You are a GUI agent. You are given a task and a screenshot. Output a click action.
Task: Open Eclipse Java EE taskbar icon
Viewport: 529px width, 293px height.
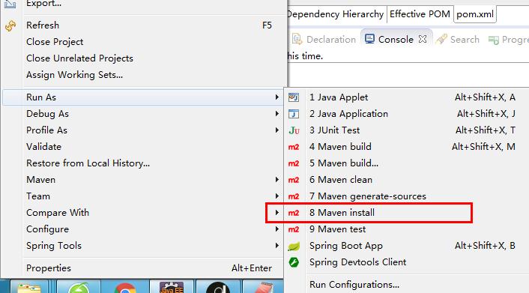click(172, 287)
